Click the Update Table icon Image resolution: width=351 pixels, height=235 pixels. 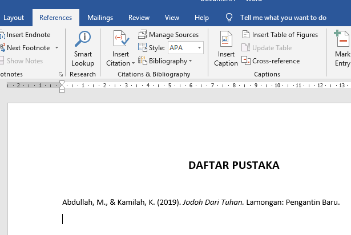(245, 47)
